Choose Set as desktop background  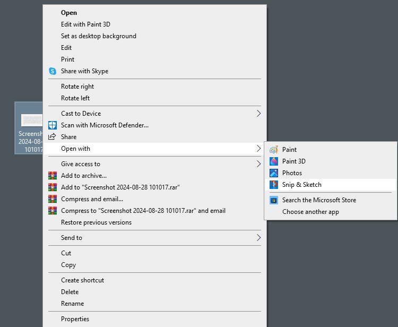(x=154, y=36)
